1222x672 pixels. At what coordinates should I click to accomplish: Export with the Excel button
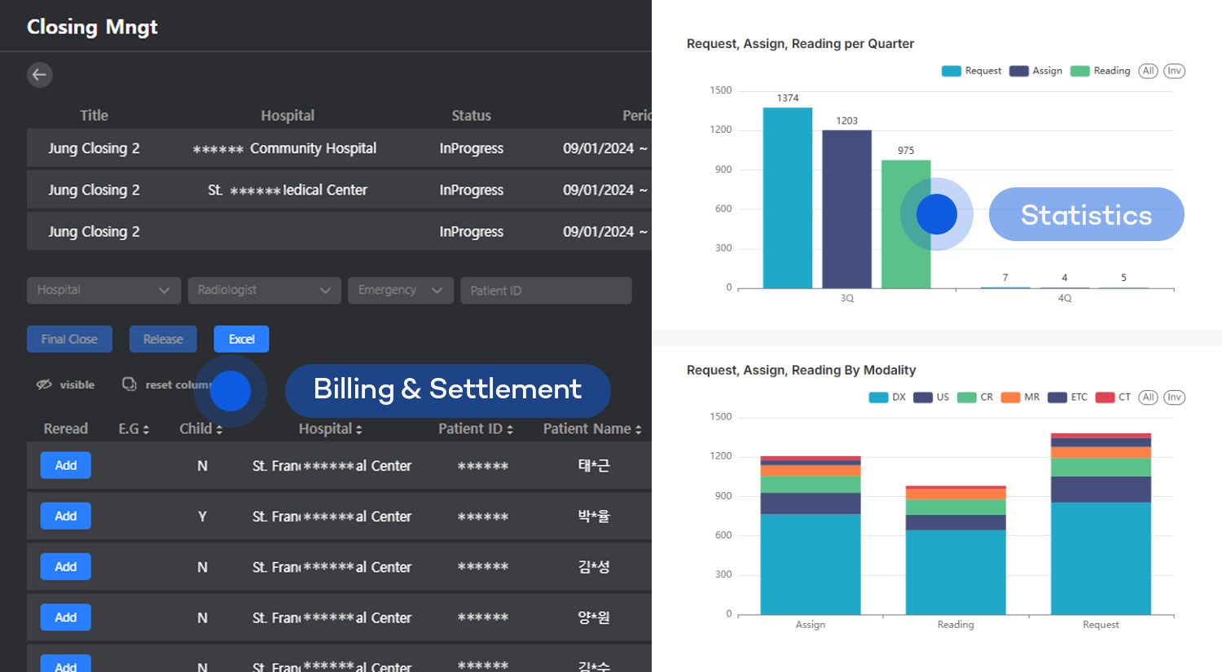[241, 339]
